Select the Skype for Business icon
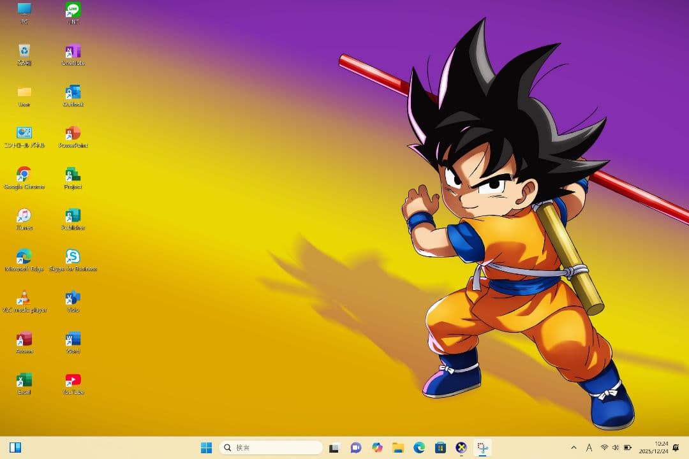The image size is (689, 459). [x=73, y=257]
